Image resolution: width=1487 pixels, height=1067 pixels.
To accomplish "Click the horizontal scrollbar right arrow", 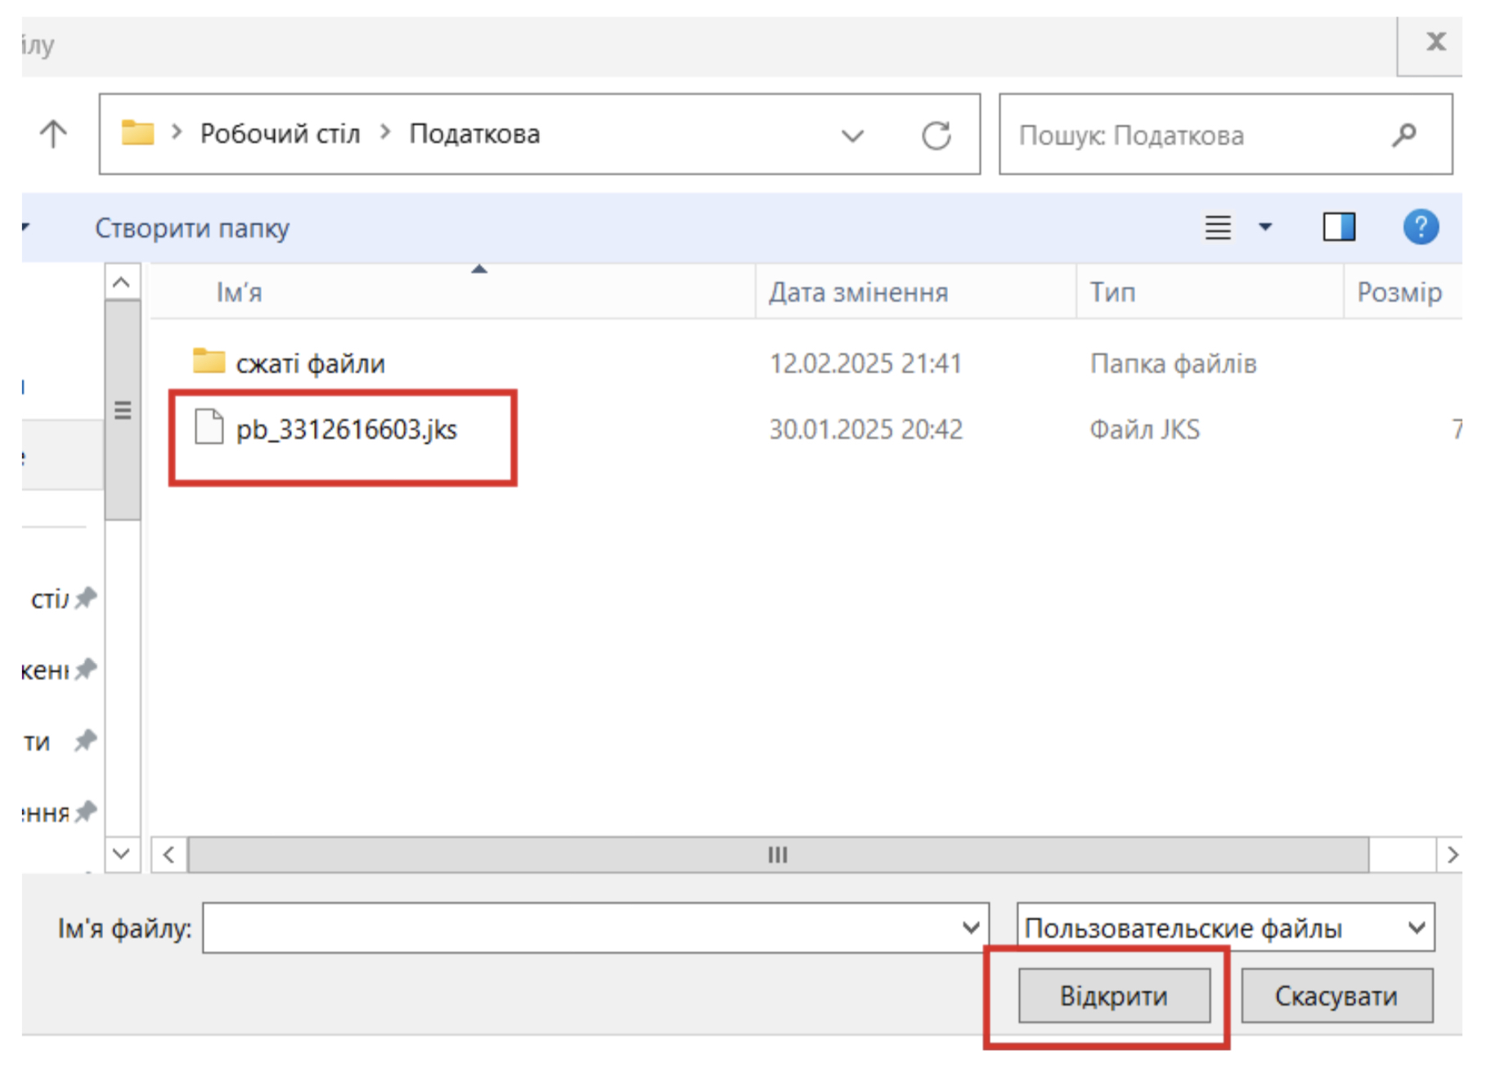I will click(1452, 855).
